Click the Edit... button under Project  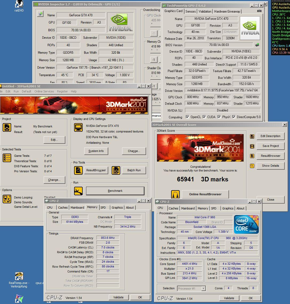(x=54, y=140)
